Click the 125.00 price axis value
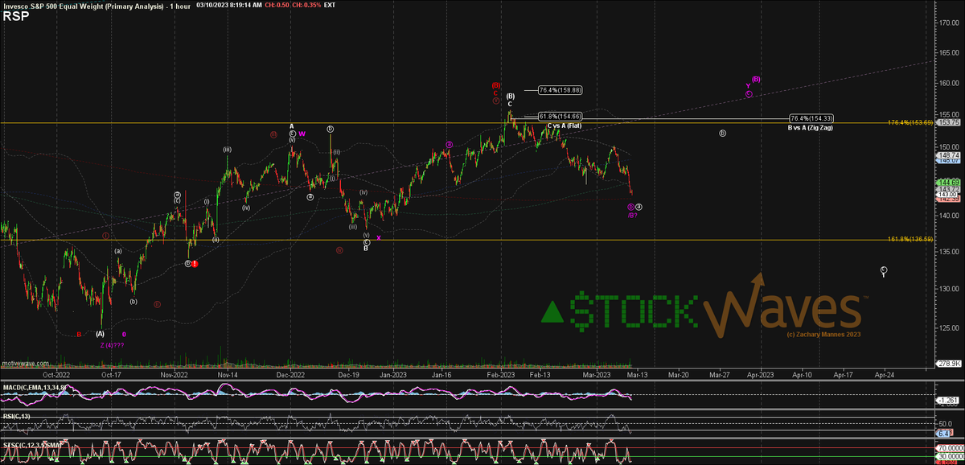This screenshot has height=465, width=965. click(949, 327)
